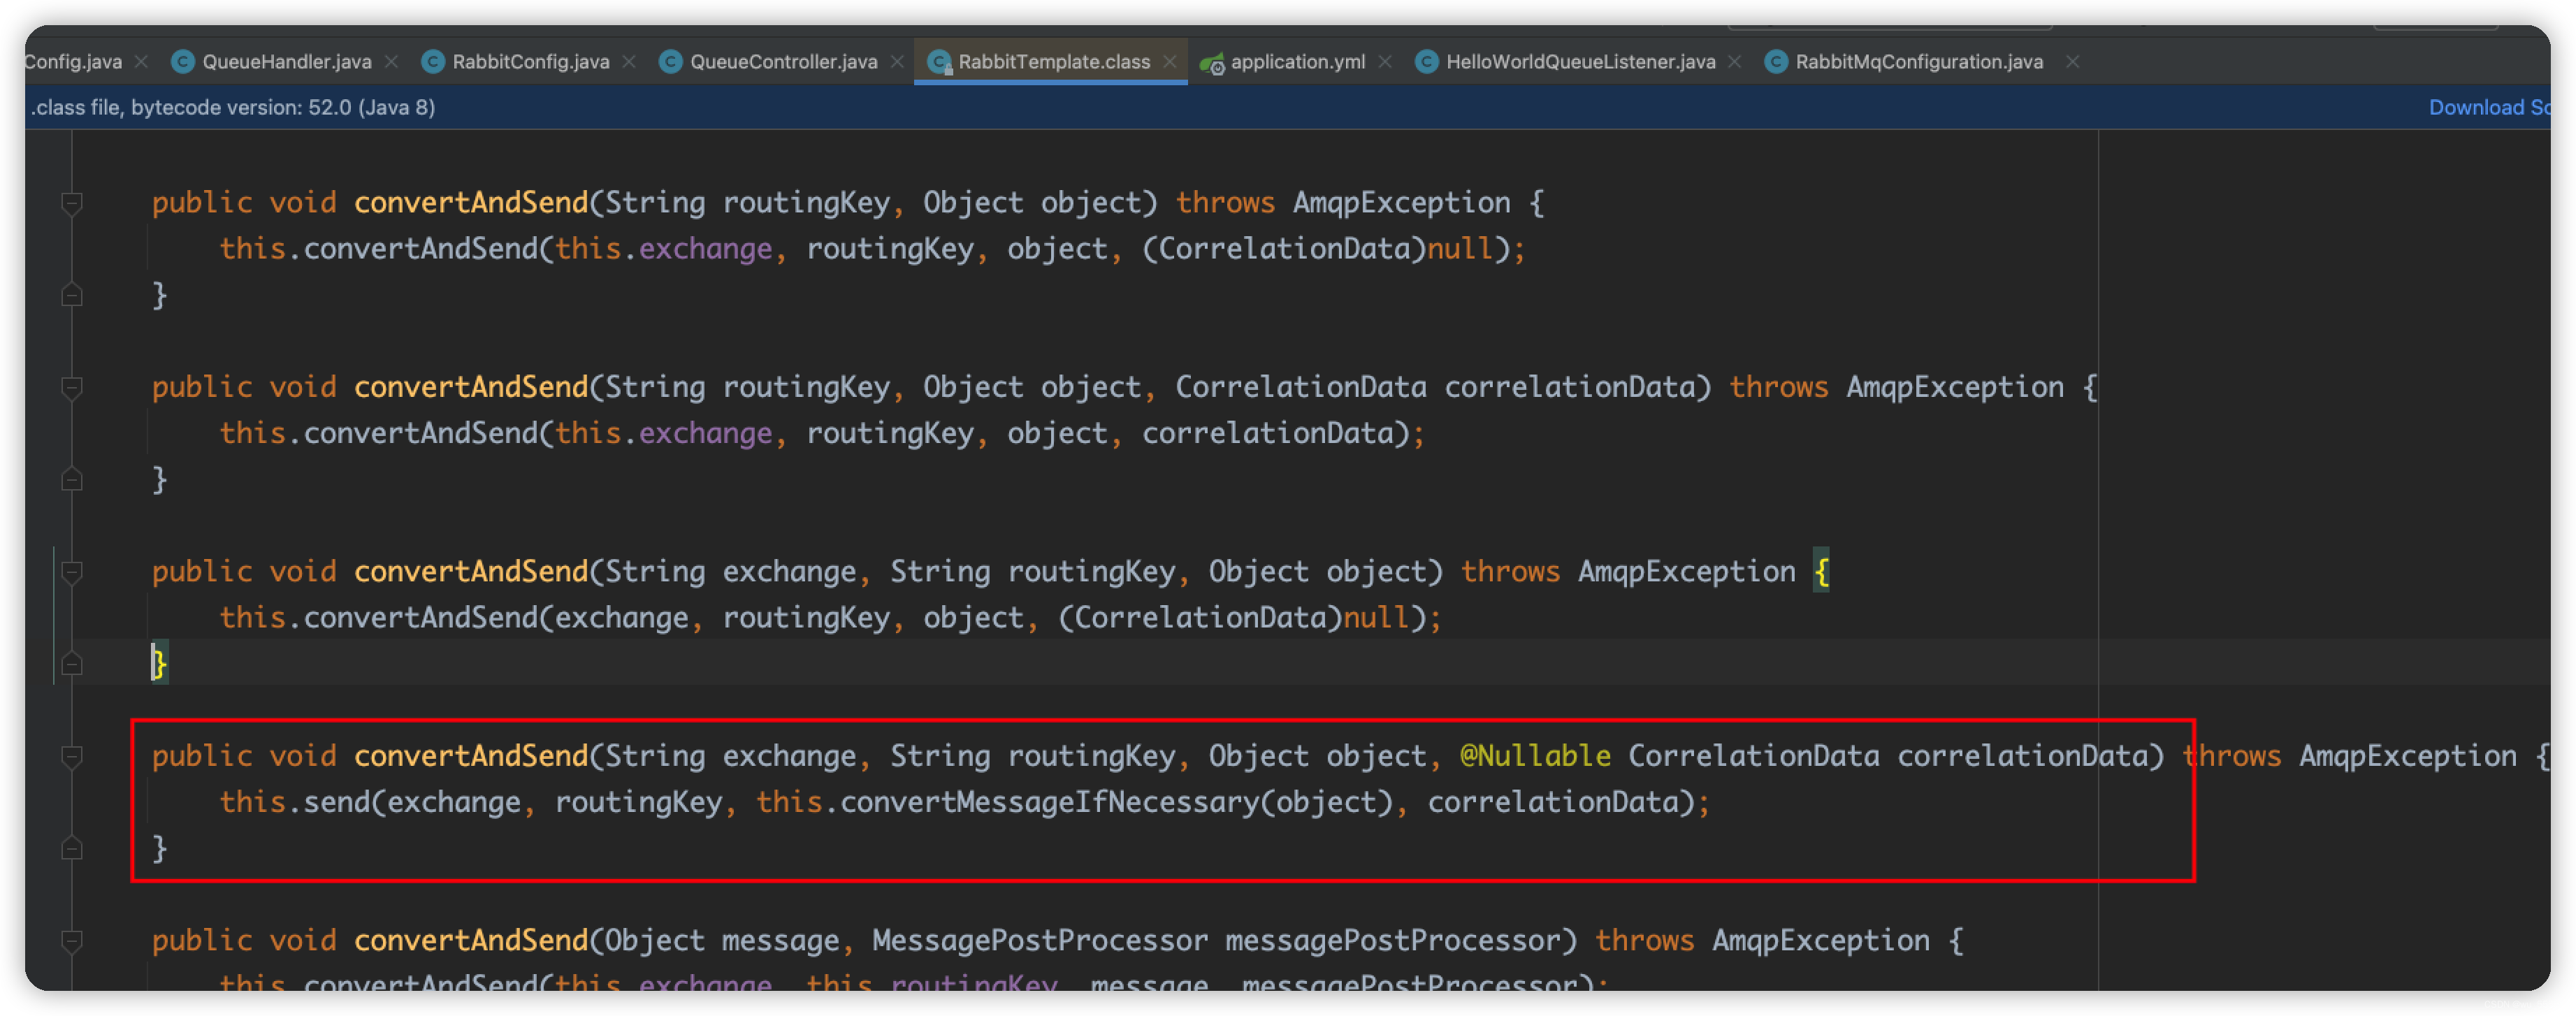Image resolution: width=2576 pixels, height=1016 pixels.
Task: Click the application.yml Spring file icon
Action: point(1212,63)
